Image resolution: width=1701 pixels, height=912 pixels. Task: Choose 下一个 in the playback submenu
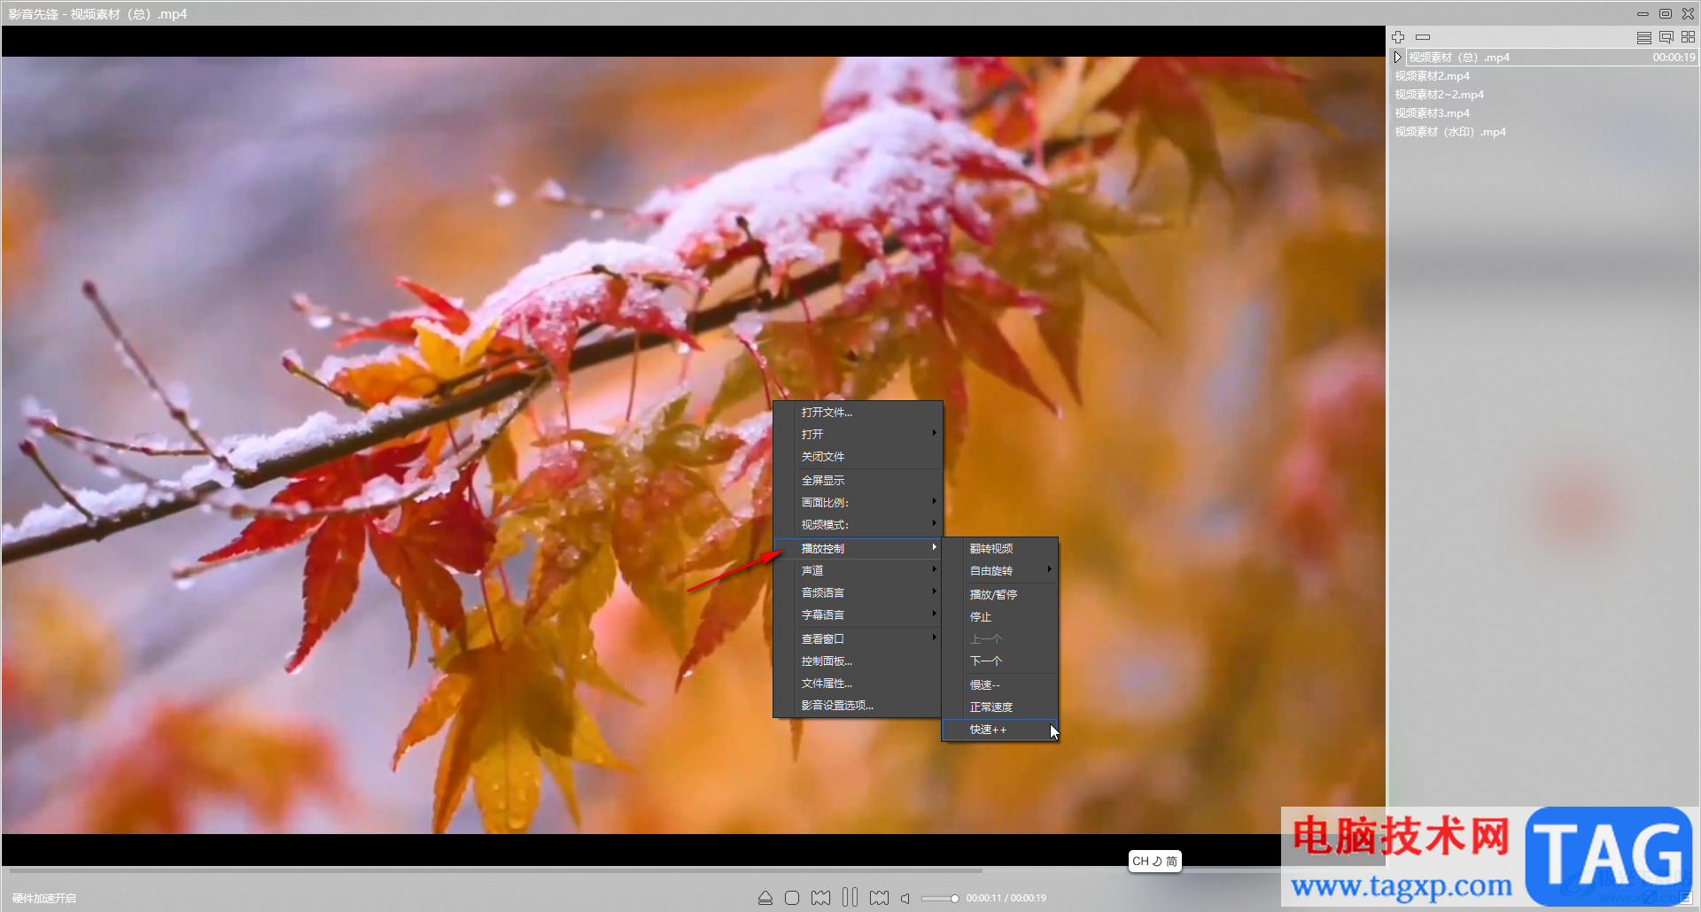pyautogui.click(x=1000, y=661)
